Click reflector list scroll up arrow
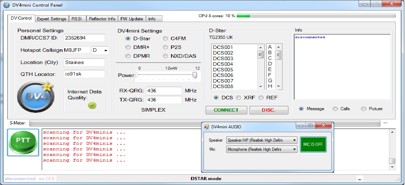The image size is (405, 185). tap(260, 47)
